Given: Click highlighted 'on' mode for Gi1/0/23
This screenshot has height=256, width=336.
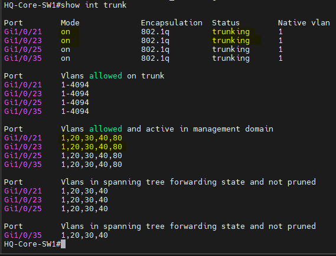Looking at the screenshot, I should click(66, 41).
